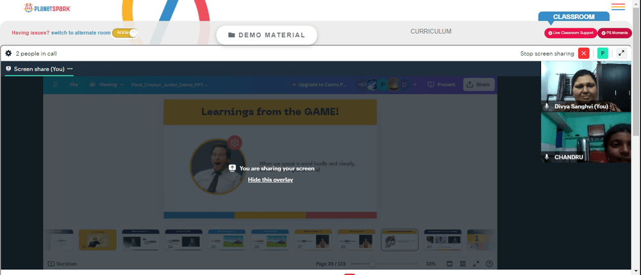The height and width of the screenshot is (275, 641).
Task: Click Upgrade to Canva Pro button
Action: point(320,84)
